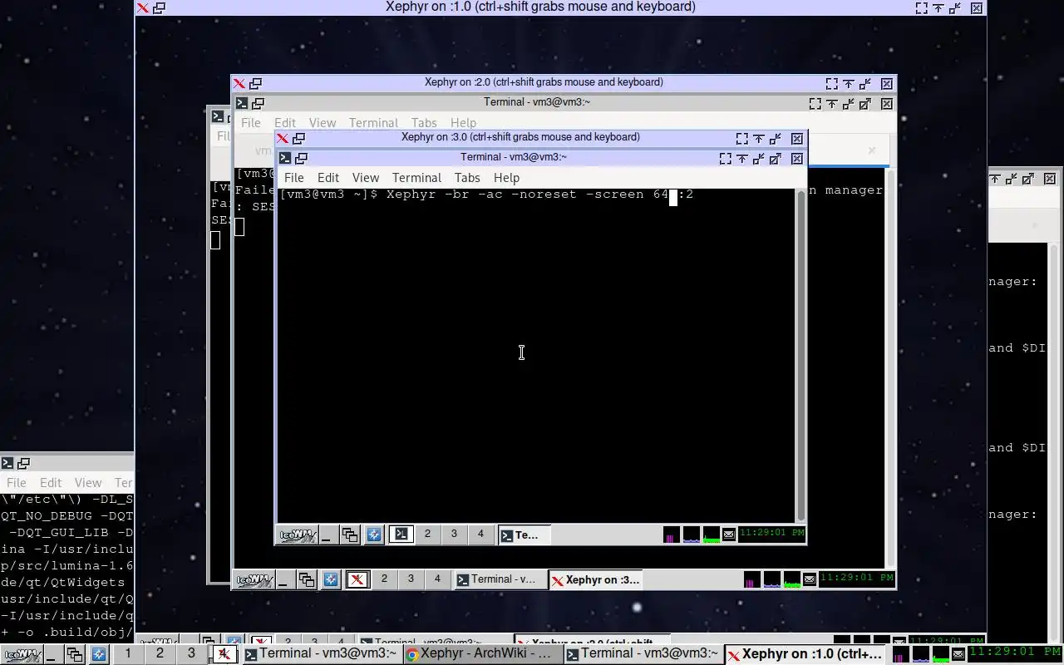The height and width of the screenshot is (665, 1064).
Task: Switch to workspace 2 in Xephyr :2.0 taskbar
Action: (384, 579)
